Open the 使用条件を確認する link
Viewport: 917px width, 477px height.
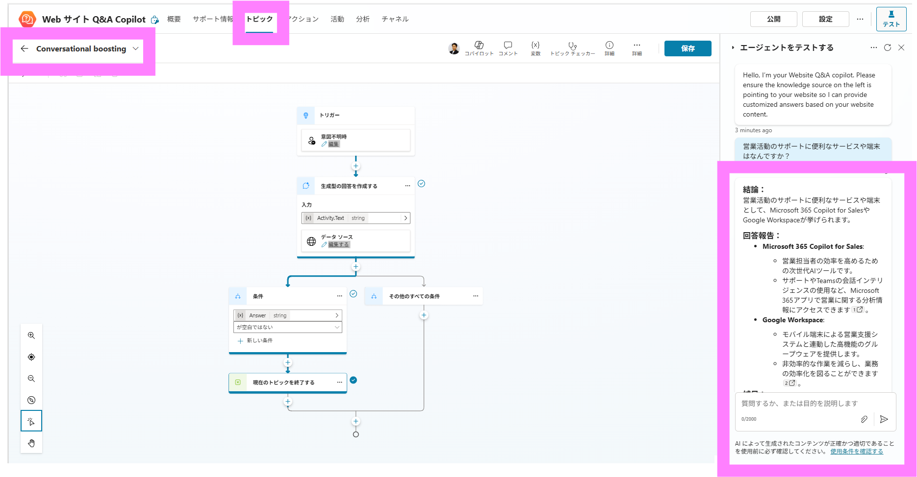tap(857, 452)
